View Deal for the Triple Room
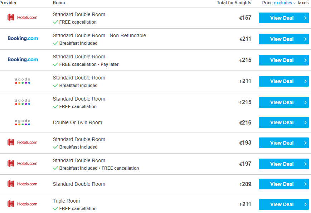 (x=284, y=204)
